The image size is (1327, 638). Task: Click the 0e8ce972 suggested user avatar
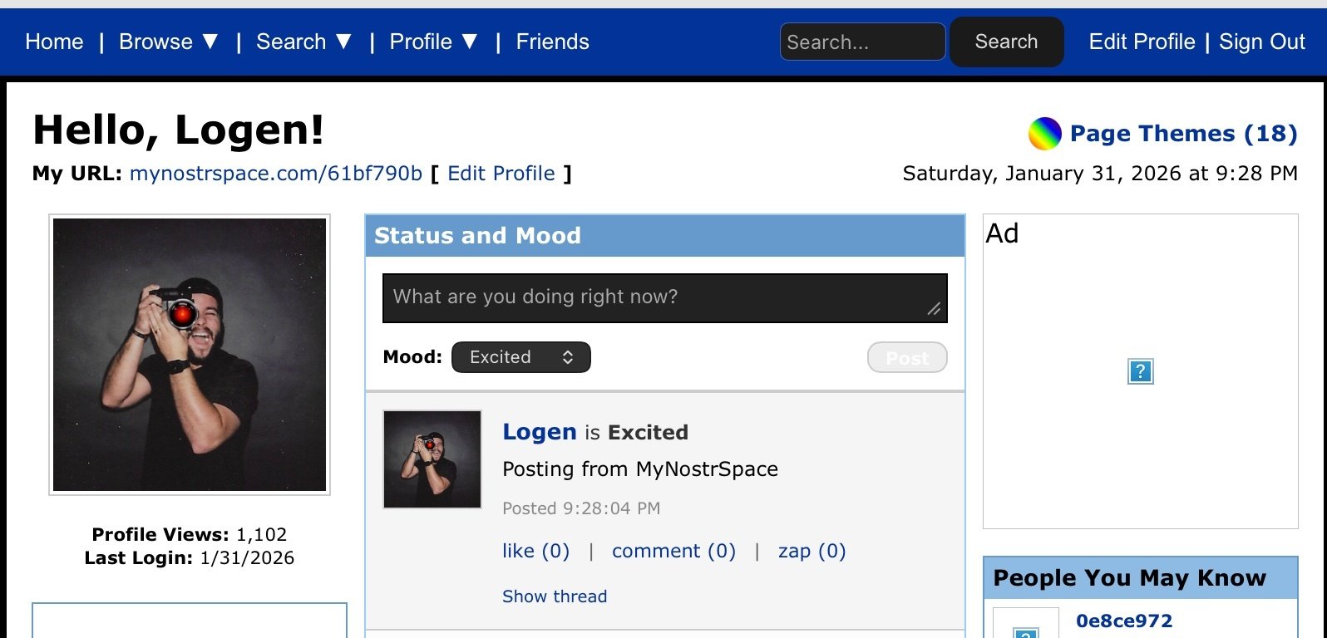[x=1026, y=625]
